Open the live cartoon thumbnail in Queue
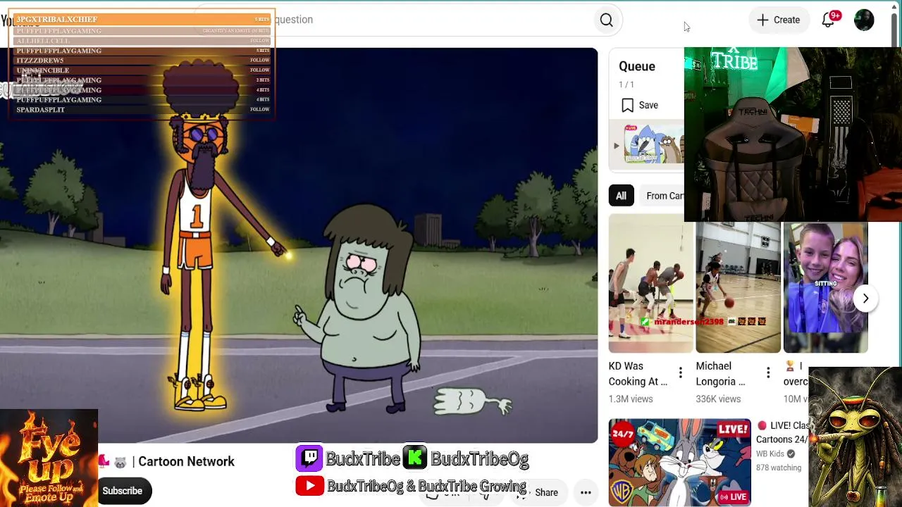902x507 pixels. coord(655,144)
